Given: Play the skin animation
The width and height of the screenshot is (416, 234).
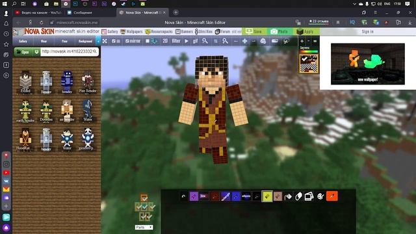Looking at the screenshot, I should tap(187, 41).
